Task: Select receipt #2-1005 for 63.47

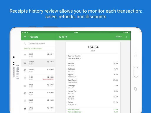Action: (38, 101)
